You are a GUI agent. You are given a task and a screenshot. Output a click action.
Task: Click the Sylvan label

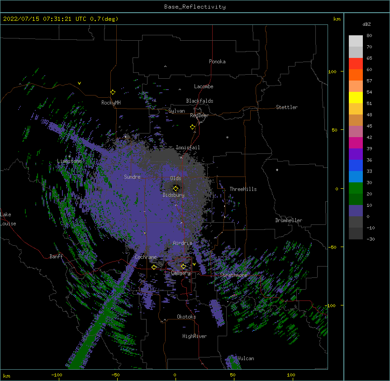[176, 111]
